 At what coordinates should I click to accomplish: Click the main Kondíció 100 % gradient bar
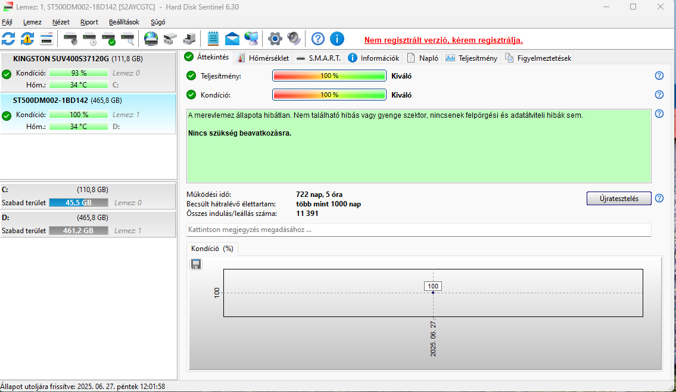(x=329, y=95)
